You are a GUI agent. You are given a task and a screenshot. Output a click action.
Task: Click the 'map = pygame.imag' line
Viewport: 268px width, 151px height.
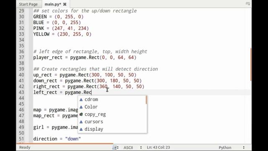(56, 110)
